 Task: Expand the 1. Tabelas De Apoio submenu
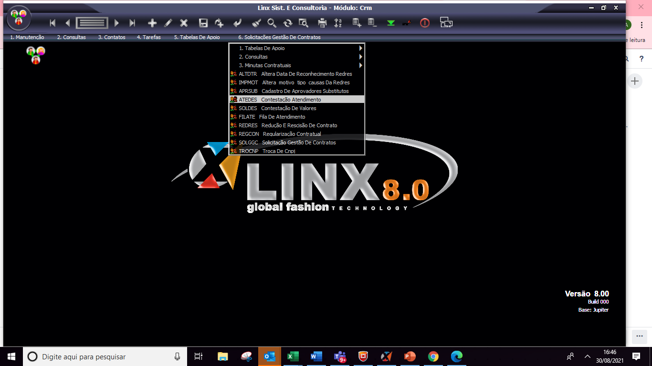click(296, 48)
